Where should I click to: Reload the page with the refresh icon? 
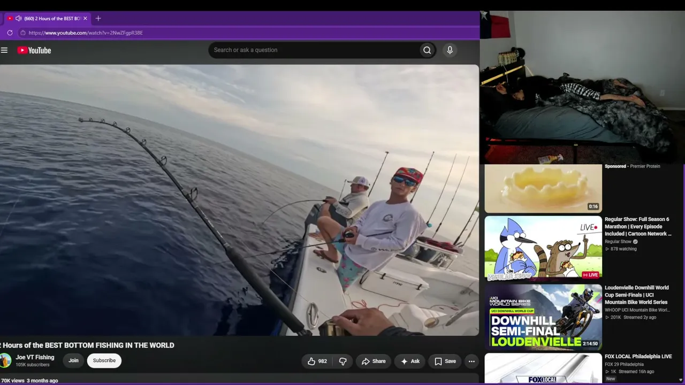click(x=10, y=33)
